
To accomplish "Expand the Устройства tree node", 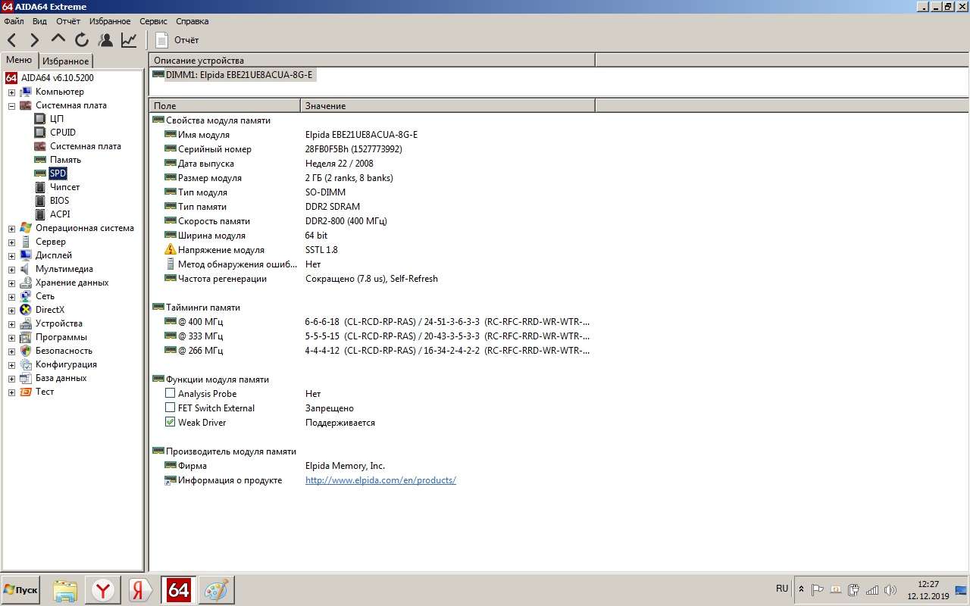I will (11, 324).
